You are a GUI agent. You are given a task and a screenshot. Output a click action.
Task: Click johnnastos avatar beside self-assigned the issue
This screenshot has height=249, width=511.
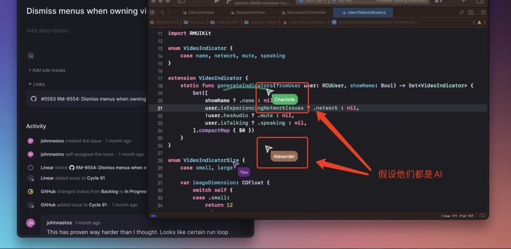[30, 154]
